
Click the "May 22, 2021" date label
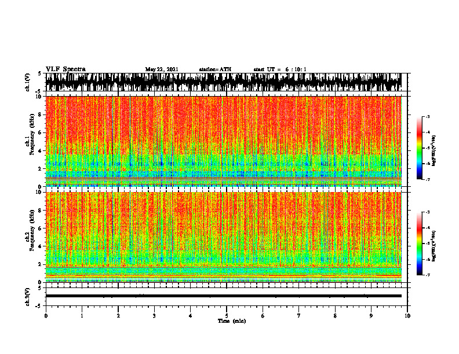162,69
